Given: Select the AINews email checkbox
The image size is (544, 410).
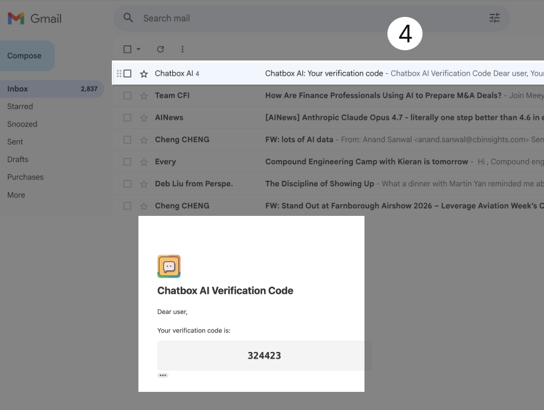Looking at the screenshot, I should (x=128, y=118).
